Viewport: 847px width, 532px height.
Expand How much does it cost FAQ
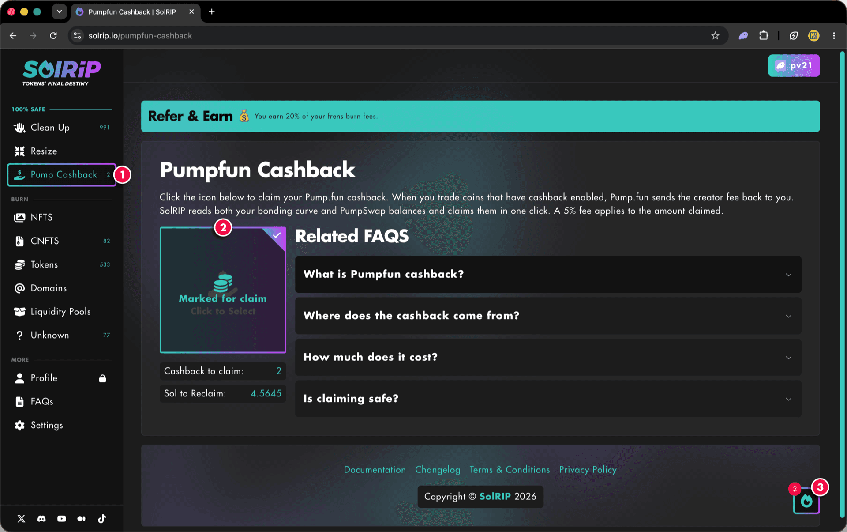coord(548,357)
